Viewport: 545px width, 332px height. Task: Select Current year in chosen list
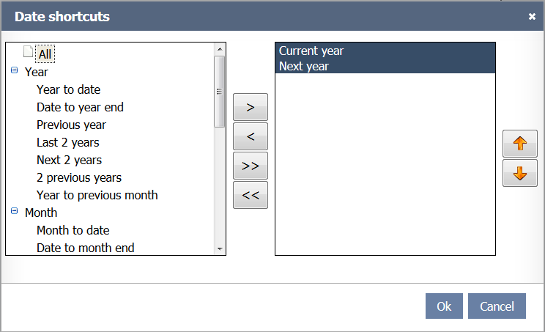coord(311,51)
